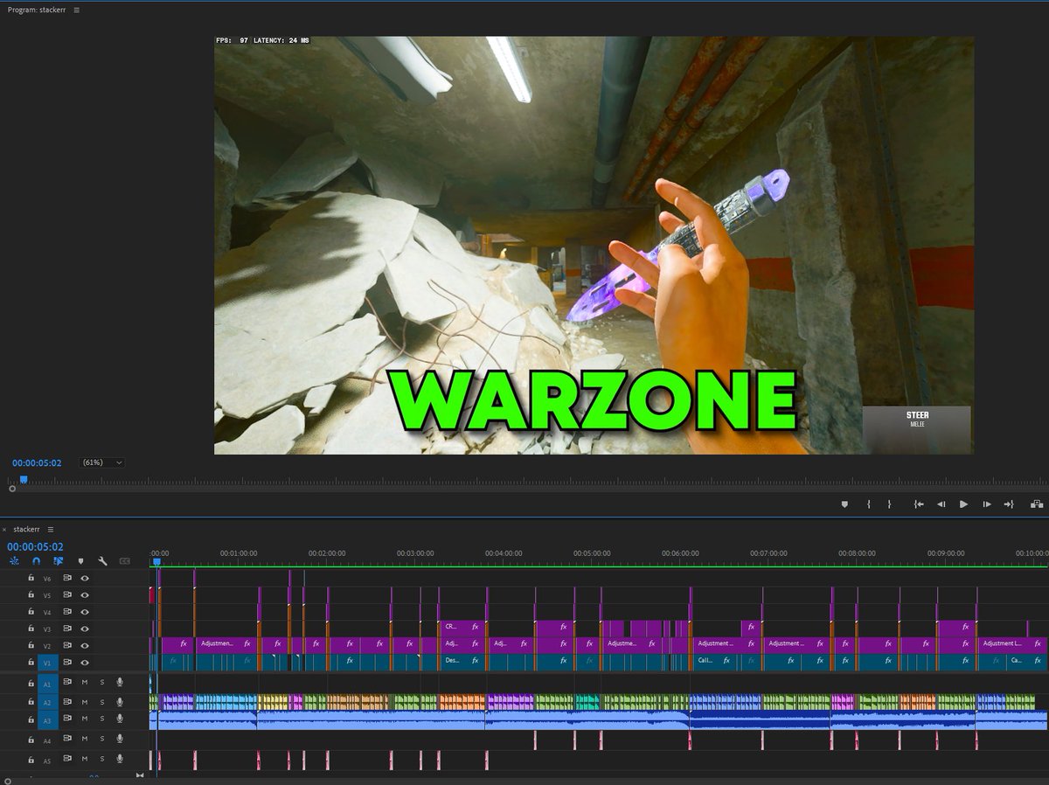Mute audio track A2
Screen dimensions: 1049x785
85,702
